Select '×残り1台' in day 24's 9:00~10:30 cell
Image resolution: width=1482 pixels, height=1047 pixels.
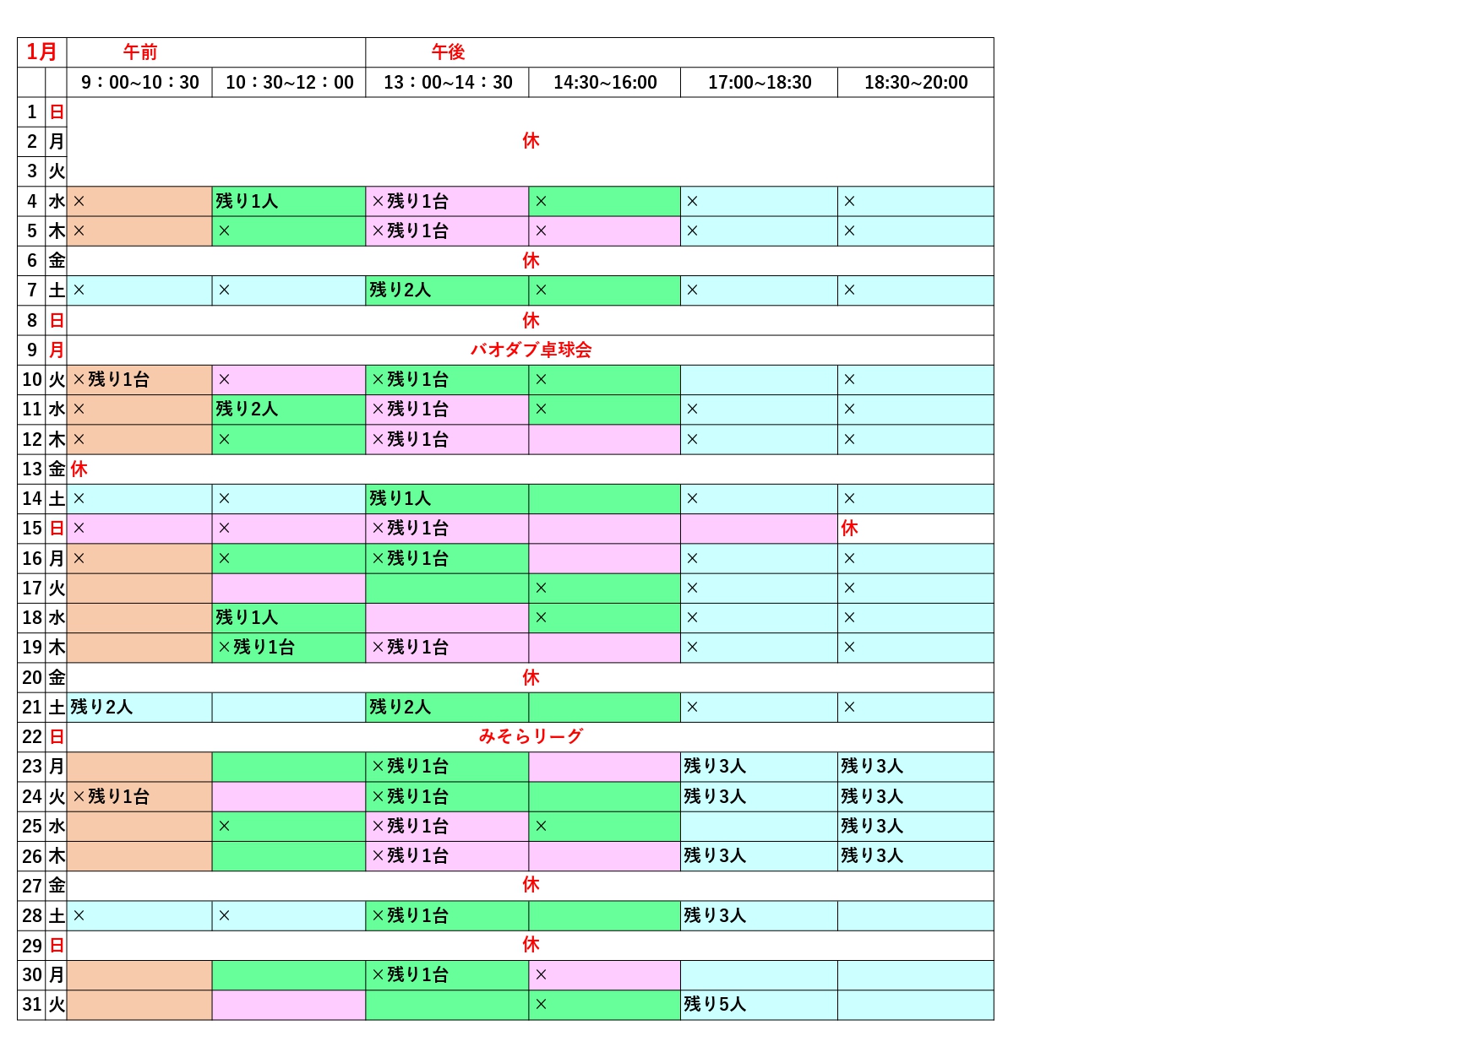(111, 796)
